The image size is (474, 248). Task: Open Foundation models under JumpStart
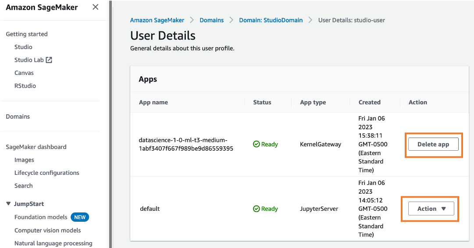pos(41,217)
